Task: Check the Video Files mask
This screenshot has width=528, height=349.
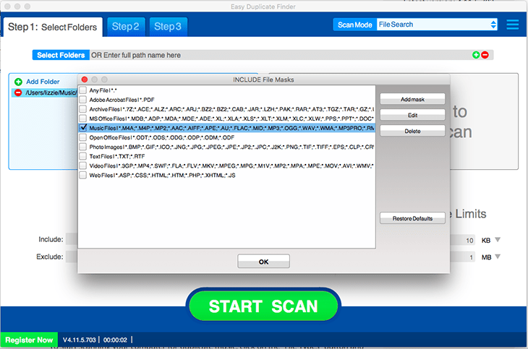Action: [83, 165]
